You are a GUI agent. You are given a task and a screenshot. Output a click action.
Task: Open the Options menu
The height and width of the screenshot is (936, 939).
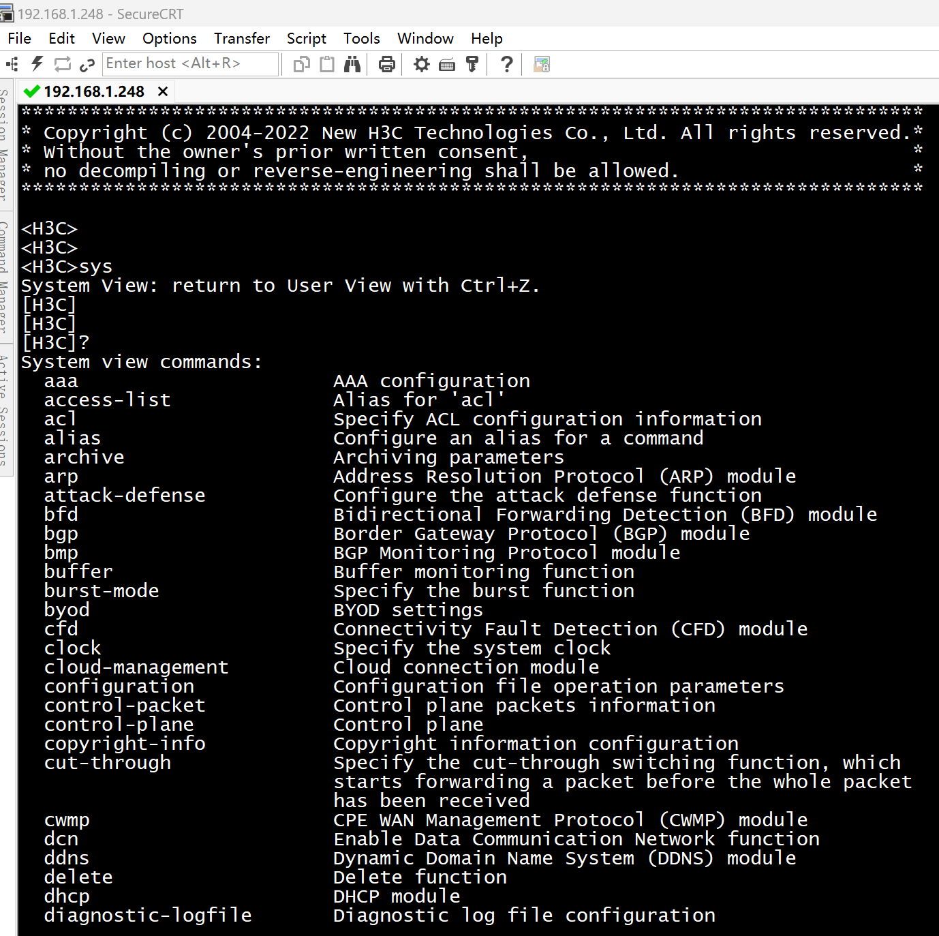[169, 38]
